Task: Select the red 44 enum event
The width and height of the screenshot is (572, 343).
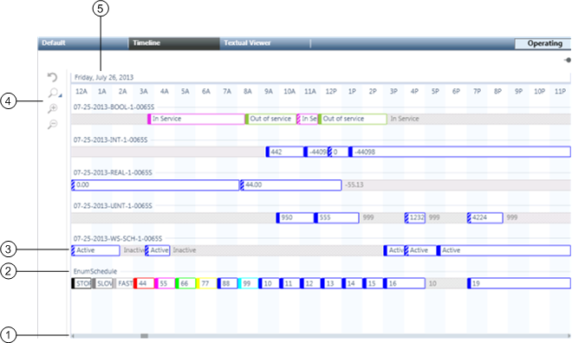Action: pos(144,283)
